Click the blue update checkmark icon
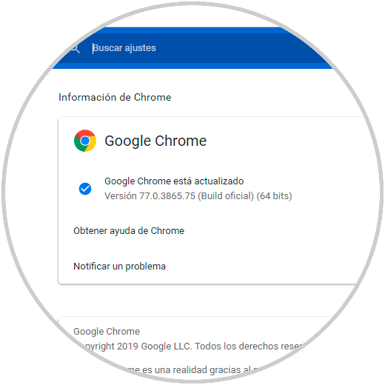The width and height of the screenshot is (385, 385). pyautogui.click(x=85, y=189)
